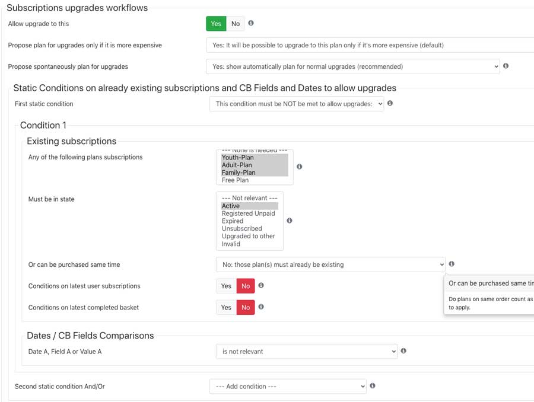The image size is (534, 402).
Task: Click info icon next to Second static condition
Action: click(373, 385)
